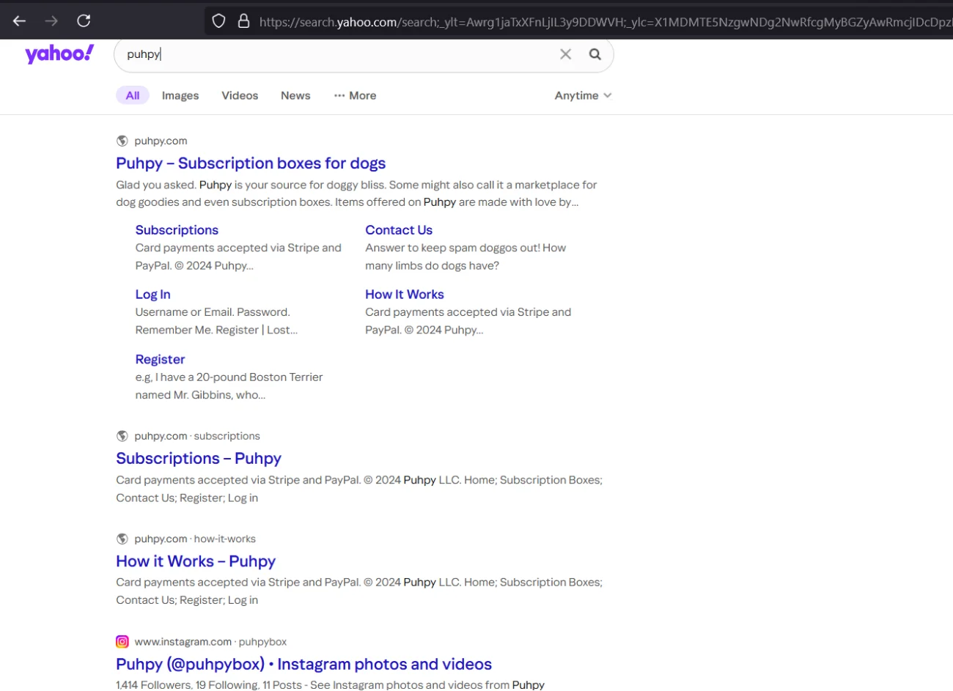Open the Subscriptions – Puhpy result
The image size is (953, 691).
[199, 459]
